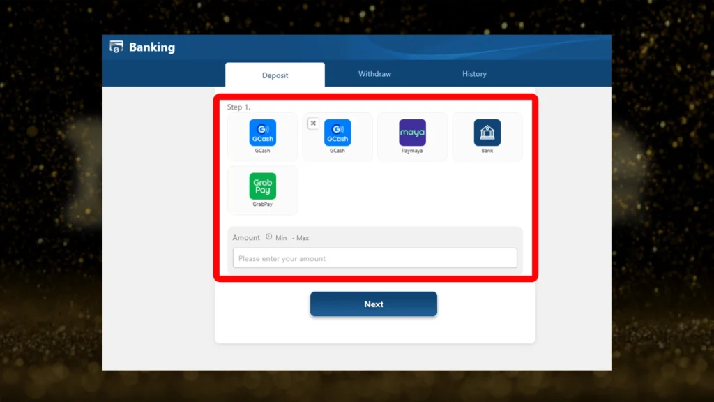Switch to the Withdraw tab
The width and height of the screenshot is (714, 402).
coord(374,74)
